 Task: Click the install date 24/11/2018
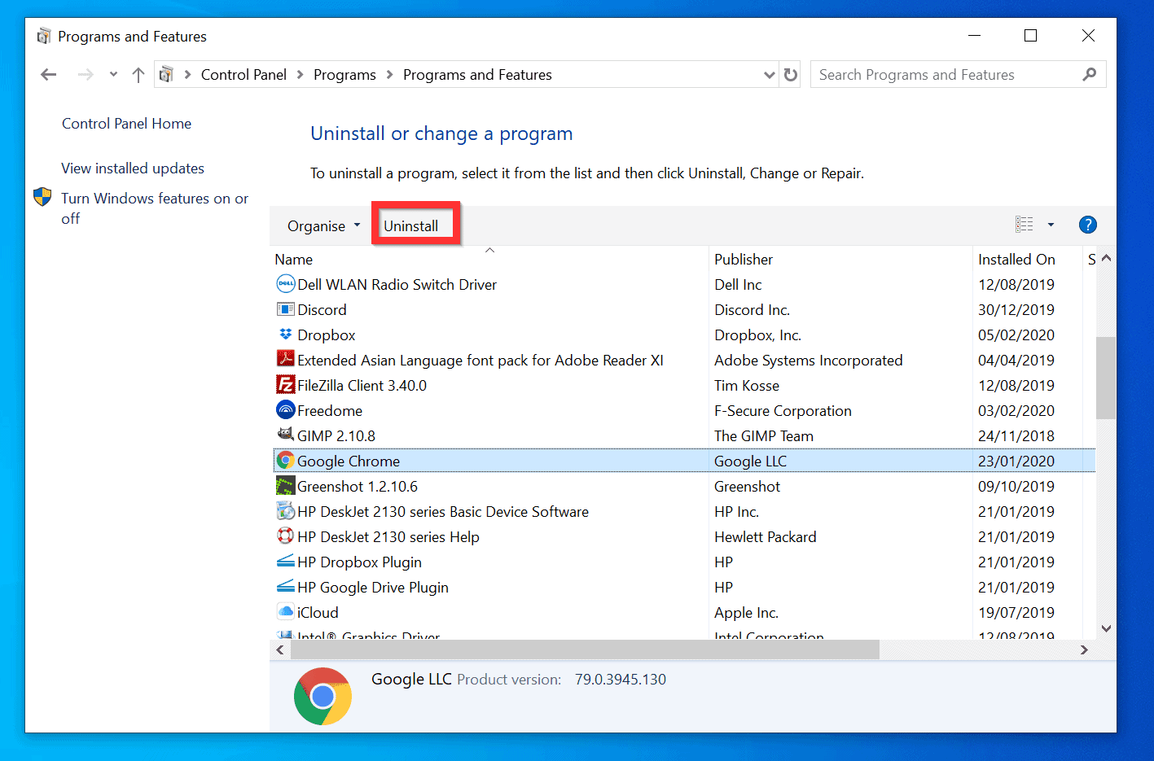tap(1016, 436)
